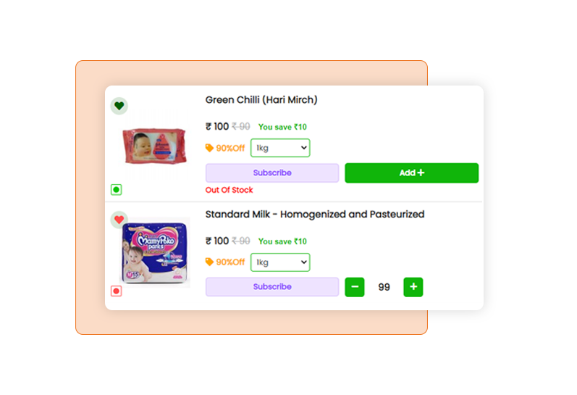Click the Out Of Stock label
This screenshot has width=577, height=395.
[x=229, y=190]
